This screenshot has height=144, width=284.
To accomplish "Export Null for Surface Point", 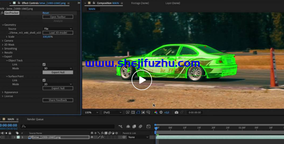I will coord(58,88).
